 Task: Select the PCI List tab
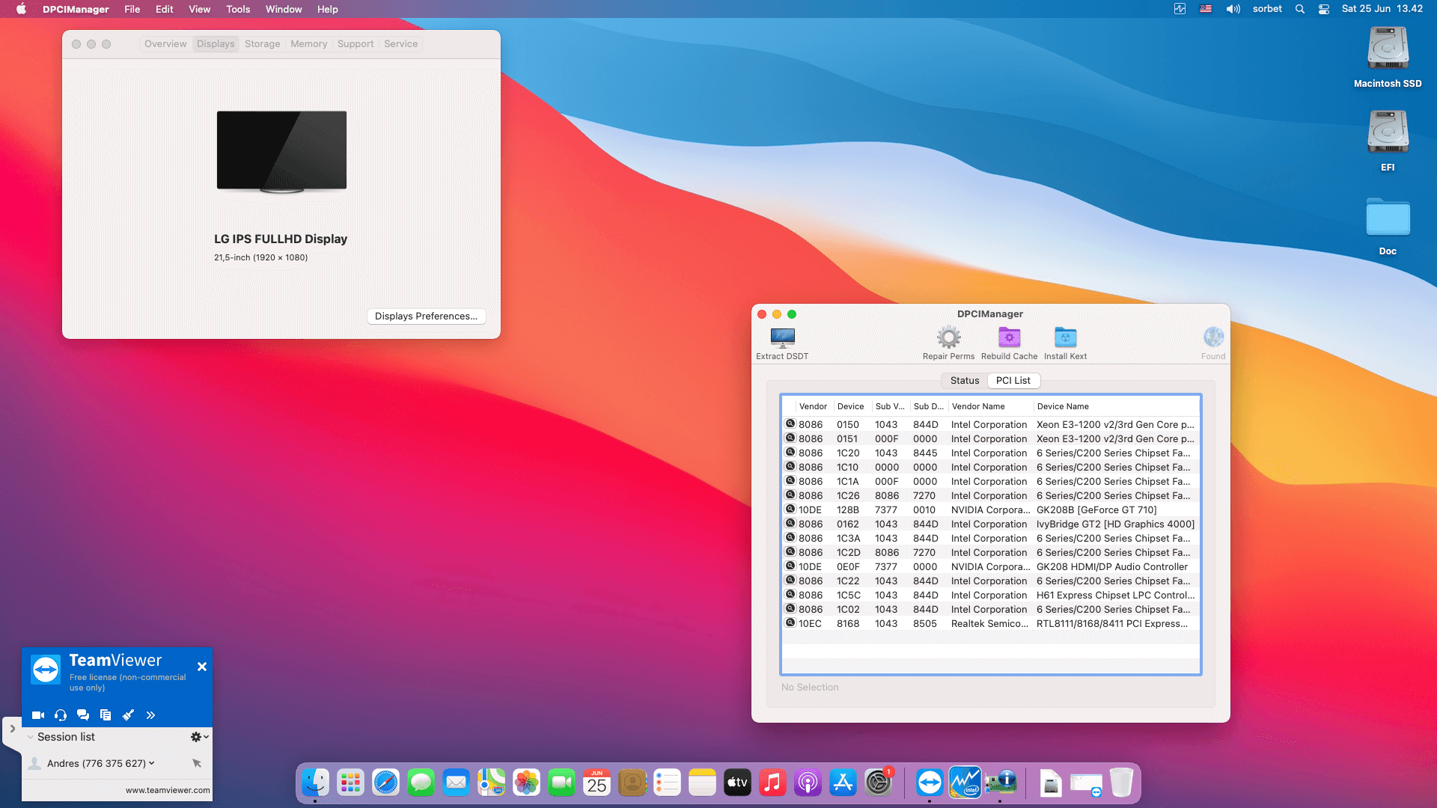coord(1013,381)
